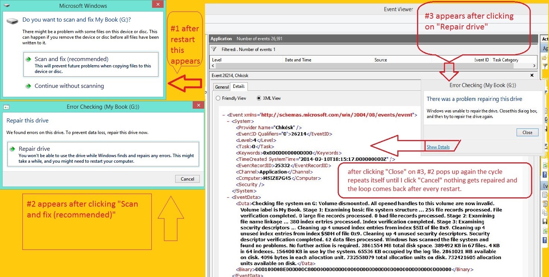Collapse the EventData XML node

(228, 197)
